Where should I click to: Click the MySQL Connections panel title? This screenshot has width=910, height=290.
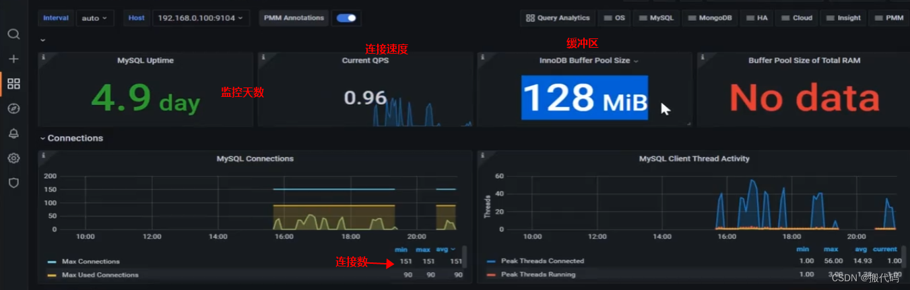(x=255, y=159)
